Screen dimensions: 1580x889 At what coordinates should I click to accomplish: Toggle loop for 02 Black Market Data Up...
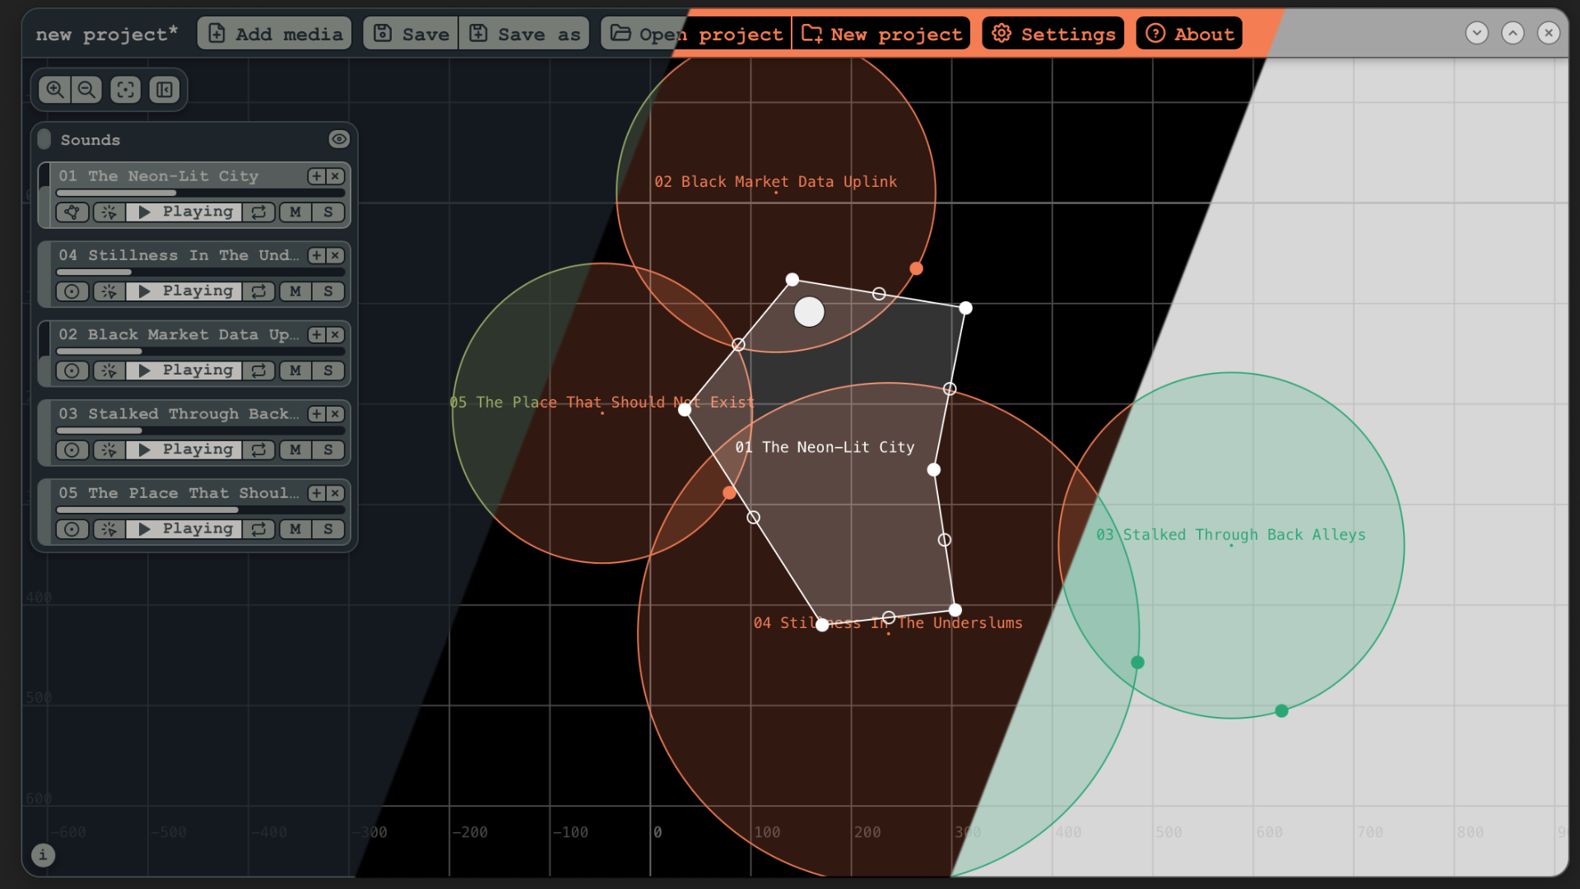pos(259,370)
